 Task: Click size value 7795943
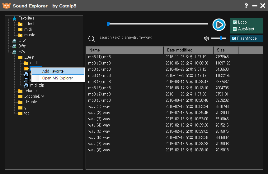tap(222, 57)
